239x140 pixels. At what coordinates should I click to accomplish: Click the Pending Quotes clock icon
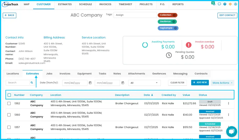[169, 55]
